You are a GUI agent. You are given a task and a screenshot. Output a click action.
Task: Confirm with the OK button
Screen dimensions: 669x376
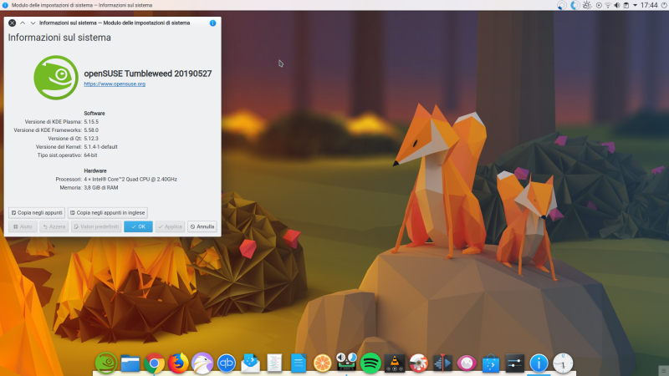[x=138, y=226]
